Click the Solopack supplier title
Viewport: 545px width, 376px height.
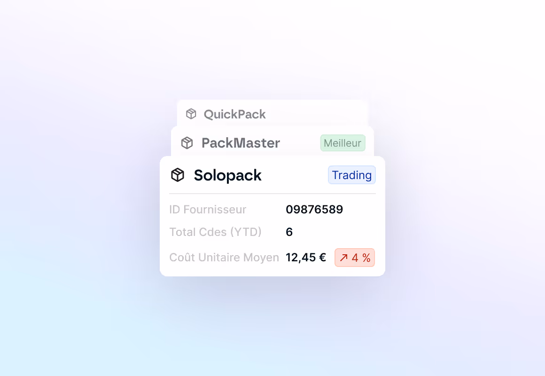point(228,175)
